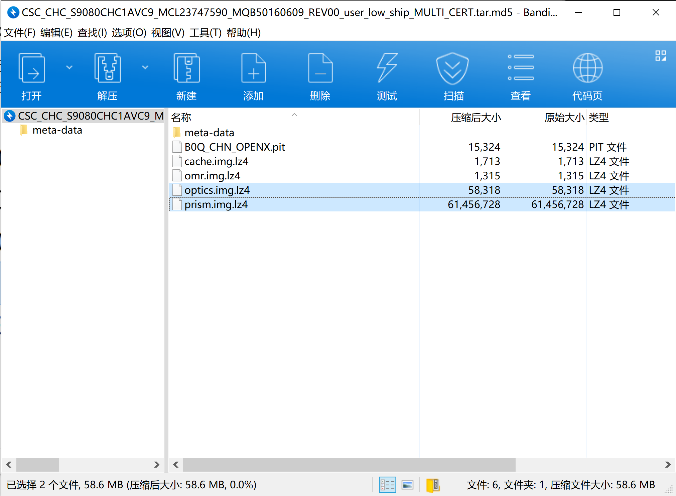The image size is (676, 496).
Task: Click the file icon of omr.img.lz4
Action: [x=177, y=175]
